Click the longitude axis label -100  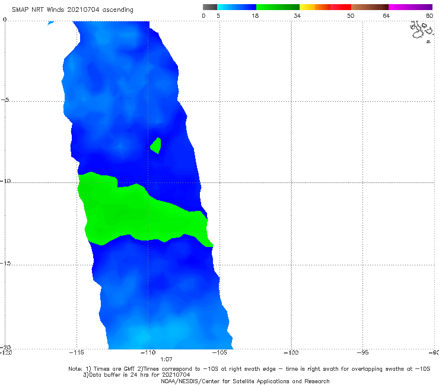pyautogui.click(x=291, y=352)
